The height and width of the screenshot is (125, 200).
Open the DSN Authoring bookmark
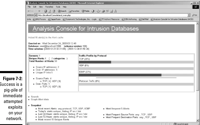coord(129,19)
